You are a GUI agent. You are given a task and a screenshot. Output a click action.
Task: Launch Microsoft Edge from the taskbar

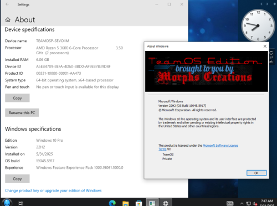point(112,203)
